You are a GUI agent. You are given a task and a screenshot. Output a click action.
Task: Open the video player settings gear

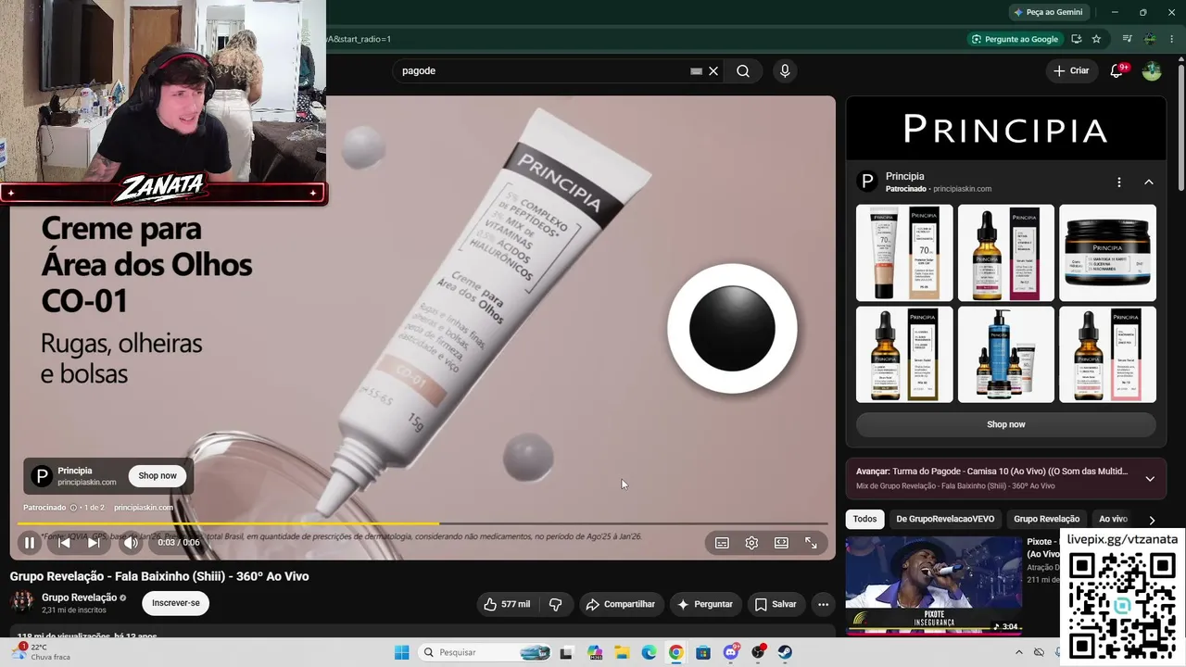click(751, 543)
